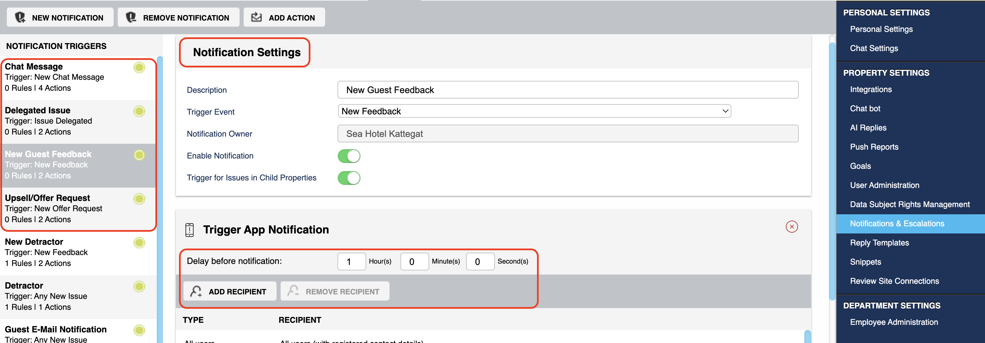The image size is (985, 343).
Task: Select the Delegated Issue trigger
Action: 78,122
